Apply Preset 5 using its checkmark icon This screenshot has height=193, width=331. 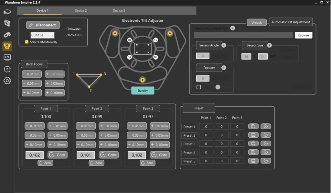[x=266, y=161]
